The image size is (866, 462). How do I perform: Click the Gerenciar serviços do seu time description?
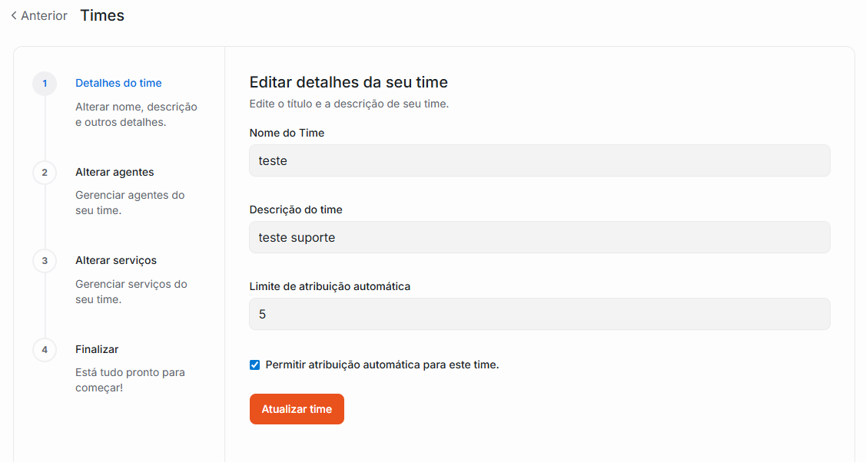click(131, 292)
